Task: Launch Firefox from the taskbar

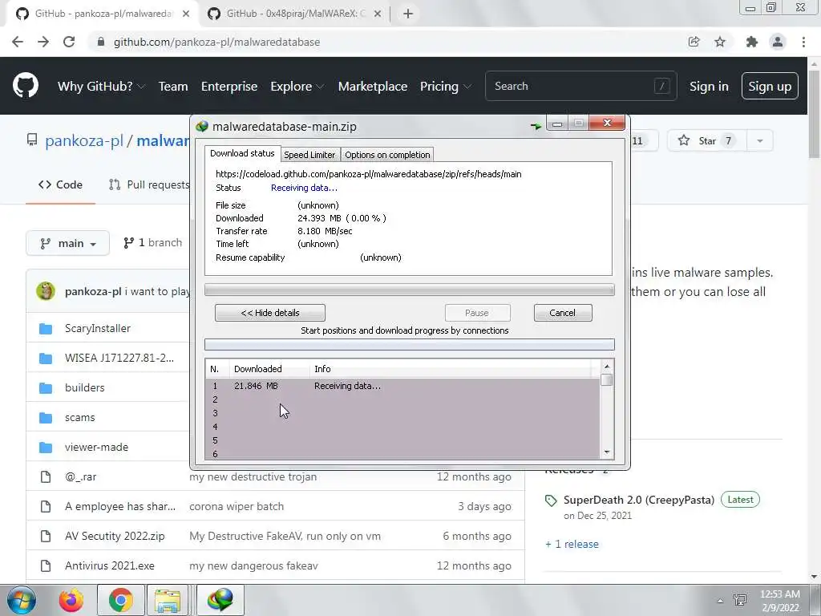Action: click(x=71, y=600)
